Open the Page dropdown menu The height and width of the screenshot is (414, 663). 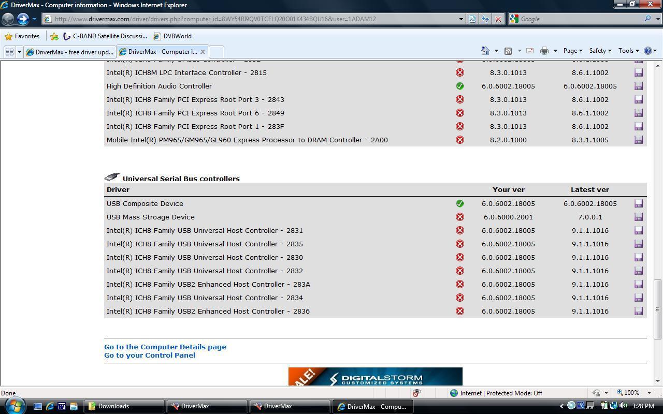pos(572,51)
